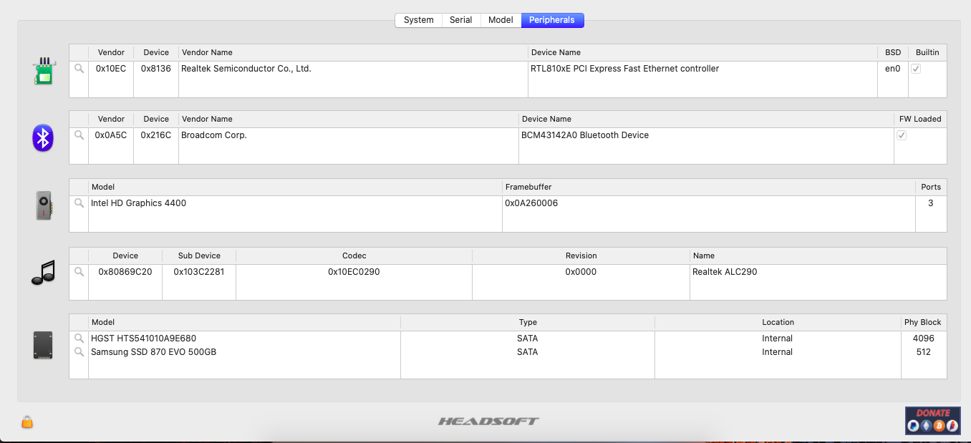Select vendor ID 0x10EC cell
Viewport: 971px width, 443px height.
[111, 69]
